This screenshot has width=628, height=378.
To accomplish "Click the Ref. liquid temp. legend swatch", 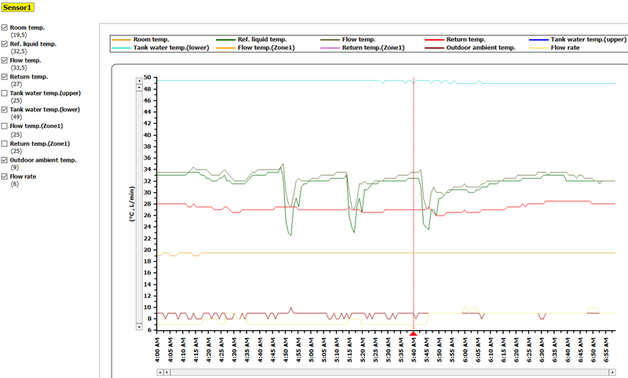I will point(225,39).
